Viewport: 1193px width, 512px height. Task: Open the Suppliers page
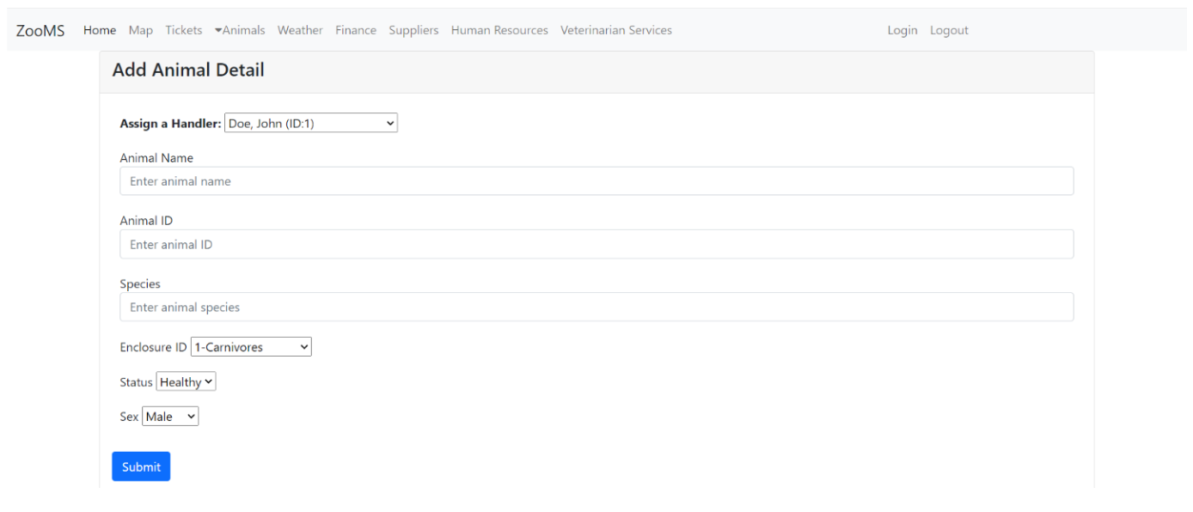tap(413, 30)
